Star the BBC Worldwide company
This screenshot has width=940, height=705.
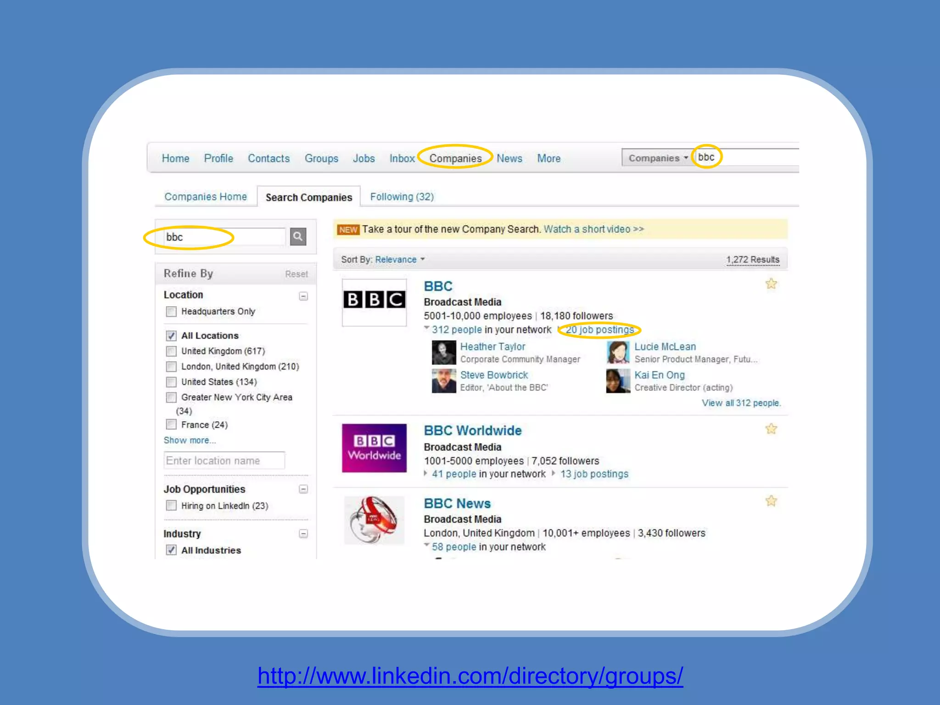(771, 429)
